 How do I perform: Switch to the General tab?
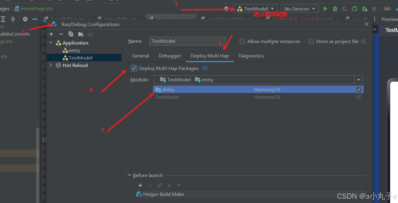point(141,56)
